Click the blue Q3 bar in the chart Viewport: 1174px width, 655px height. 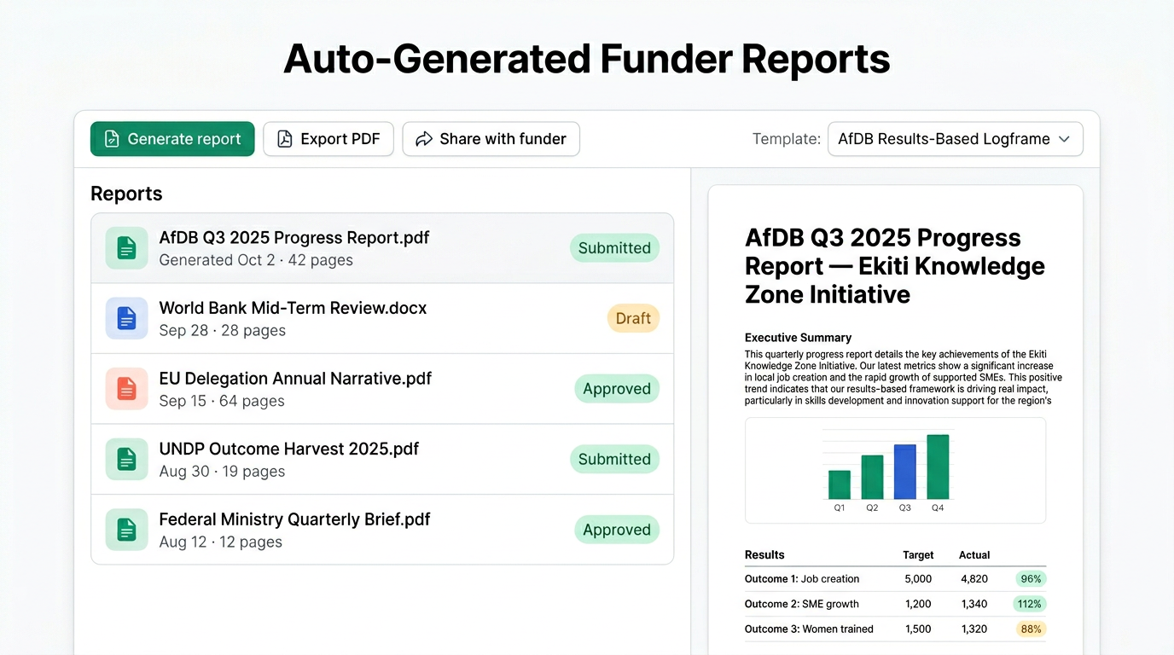[905, 472]
